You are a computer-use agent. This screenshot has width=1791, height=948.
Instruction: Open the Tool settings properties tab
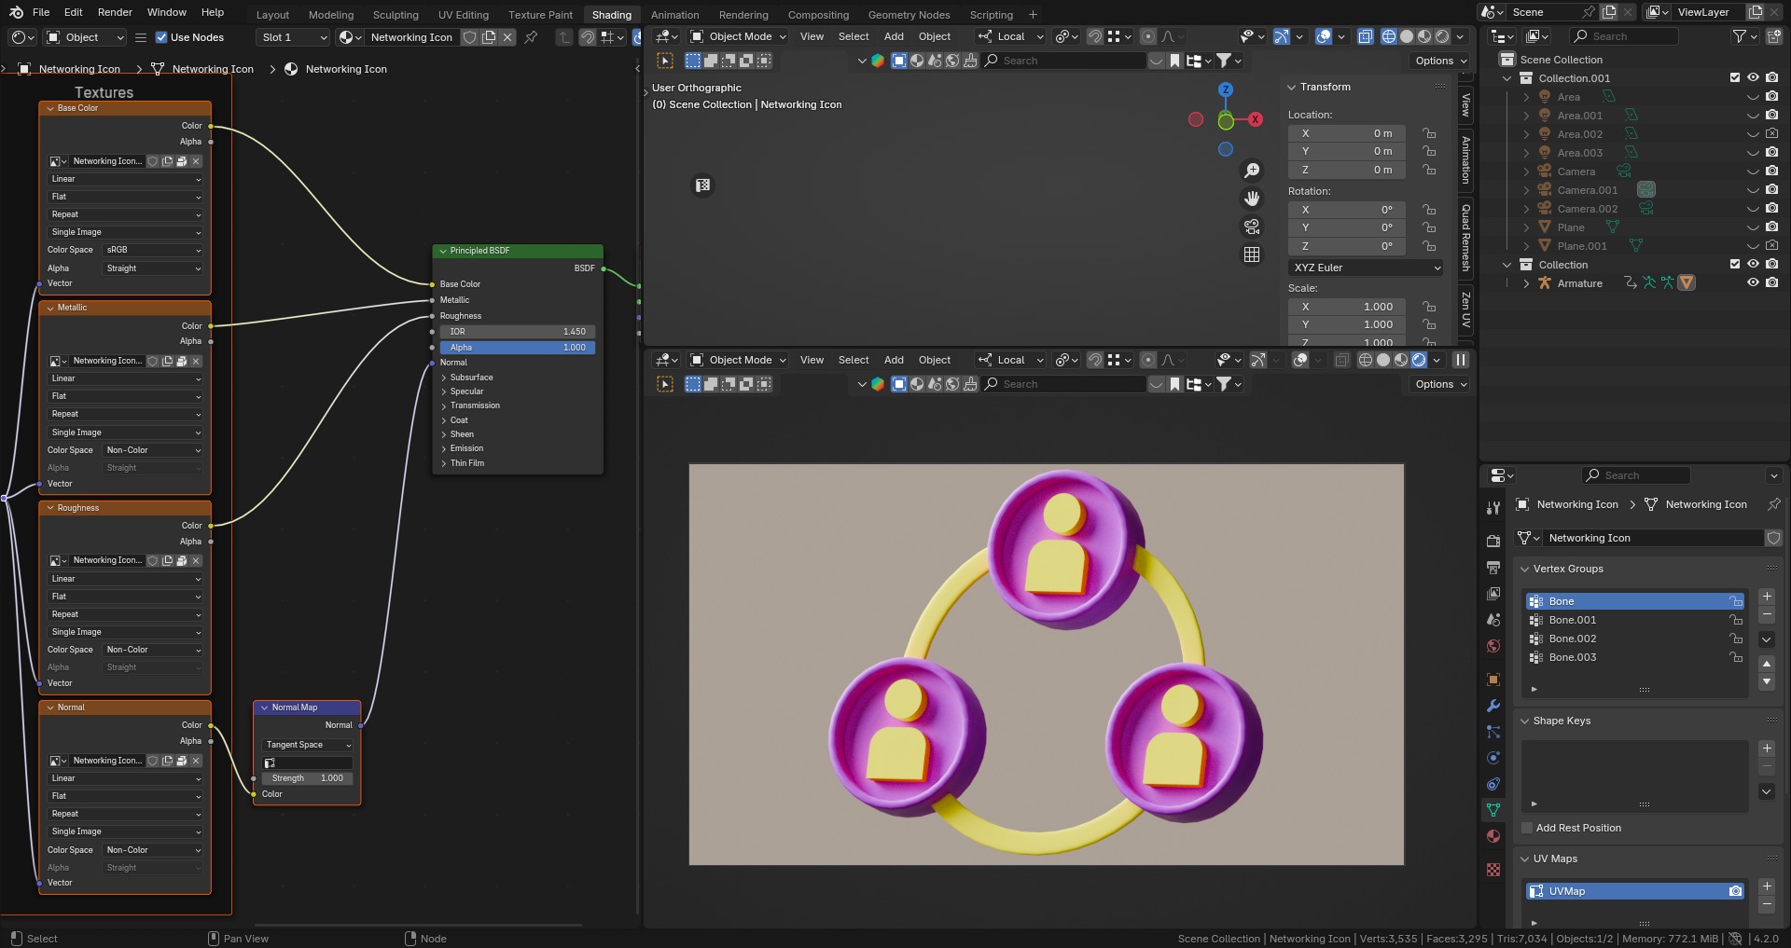(1493, 507)
